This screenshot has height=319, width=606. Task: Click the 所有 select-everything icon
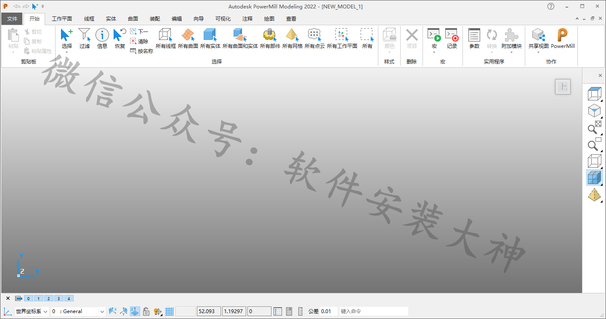click(x=367, y=38)
